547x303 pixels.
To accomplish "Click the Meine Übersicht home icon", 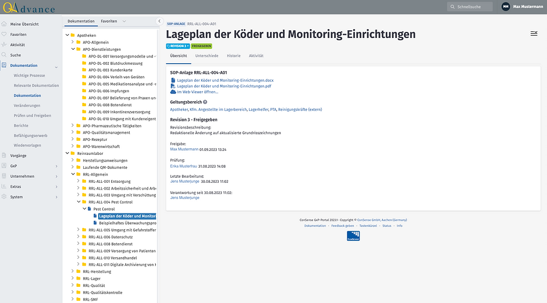I will point(4,24).
